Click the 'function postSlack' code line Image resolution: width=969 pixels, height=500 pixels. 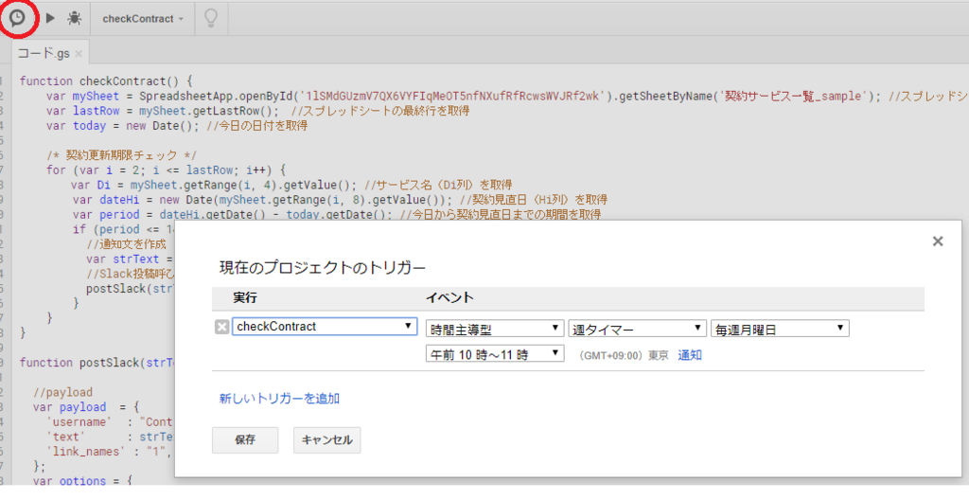click(97, 363)
